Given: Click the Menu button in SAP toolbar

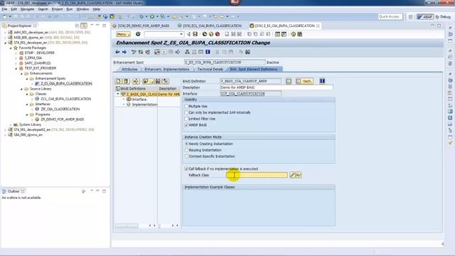Looking at the screenshot, I should (x=123, y=34).
